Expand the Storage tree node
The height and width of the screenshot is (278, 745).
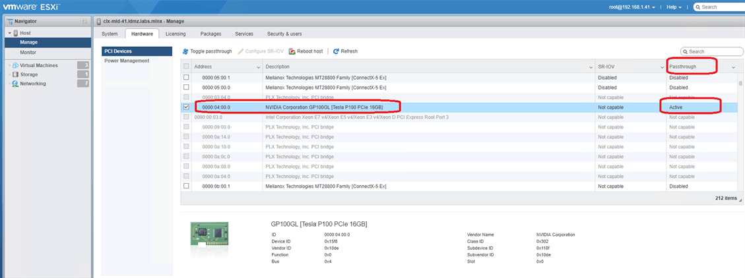(x=9, y=74)
